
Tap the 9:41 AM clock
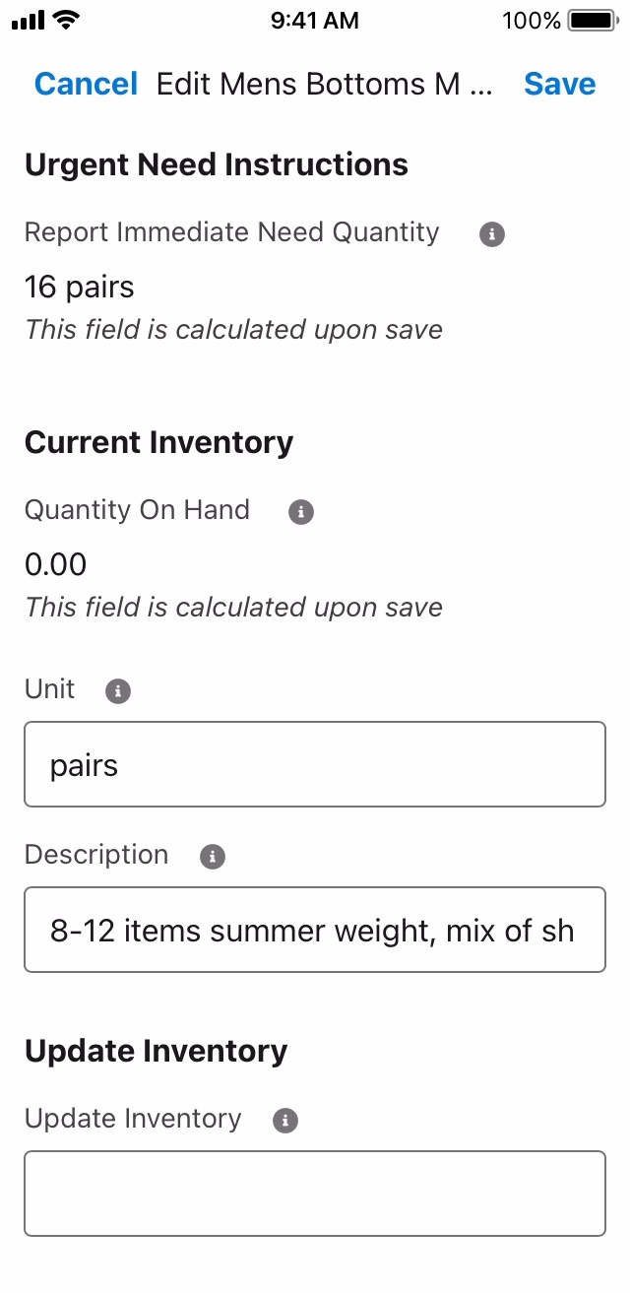click(x=315, y=20)
